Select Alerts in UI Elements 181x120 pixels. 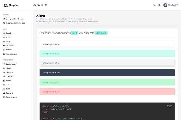pos(9,68)
